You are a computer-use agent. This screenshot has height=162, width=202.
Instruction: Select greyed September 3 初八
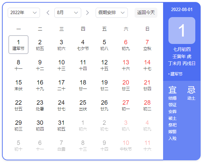click(126, 125)
